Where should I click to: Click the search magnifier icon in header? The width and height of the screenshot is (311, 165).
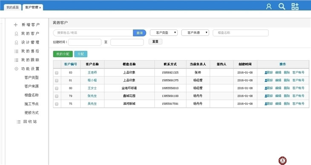click(282, 6)
